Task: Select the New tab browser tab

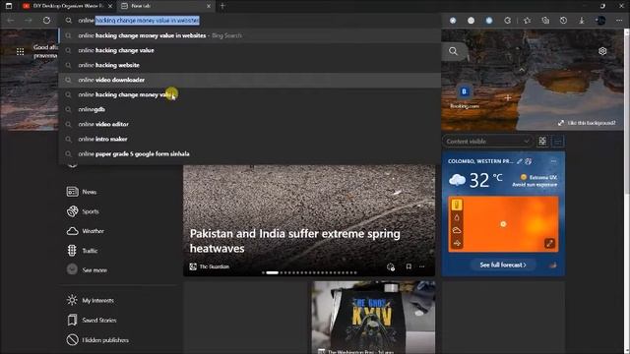Action: click(x=164, y=6)
